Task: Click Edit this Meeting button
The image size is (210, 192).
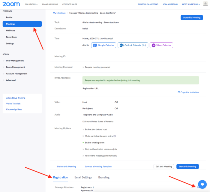Action: click(164, 166)
